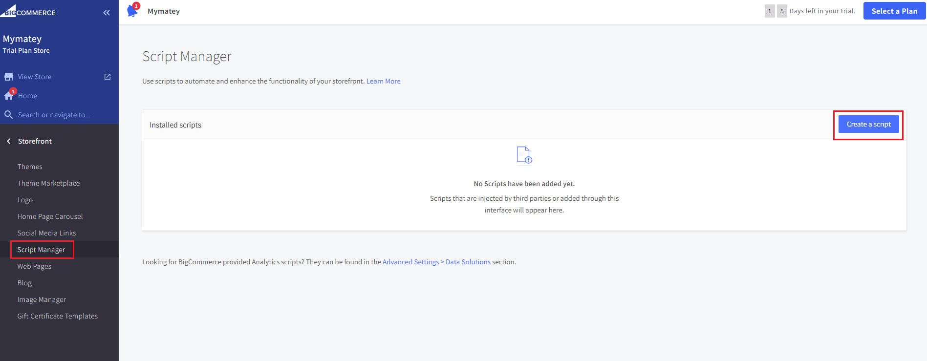
Task: Select Logo in Storefront menu
Action: click(x=25, y=200)
